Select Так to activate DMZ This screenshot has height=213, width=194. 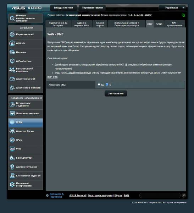click(99, 84)
